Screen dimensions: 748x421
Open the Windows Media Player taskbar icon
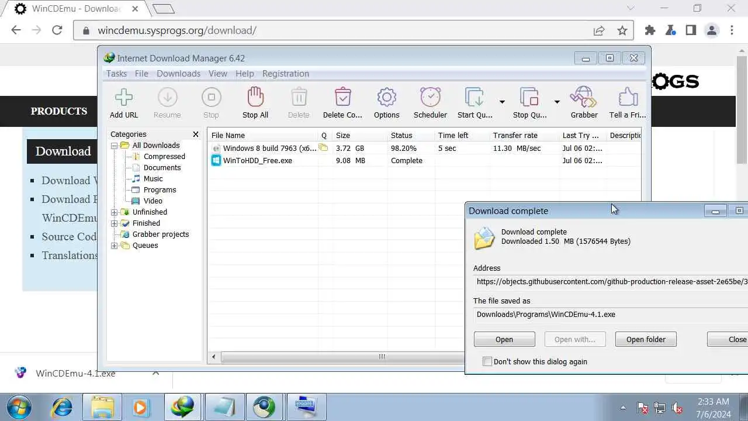click(x=141, y=407)
